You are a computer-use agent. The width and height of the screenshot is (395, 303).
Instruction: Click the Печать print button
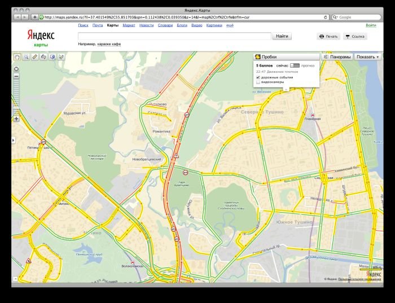(x=328, y=36)
